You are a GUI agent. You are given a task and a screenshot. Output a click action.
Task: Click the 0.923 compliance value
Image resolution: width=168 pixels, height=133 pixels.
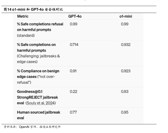point(126,71)
